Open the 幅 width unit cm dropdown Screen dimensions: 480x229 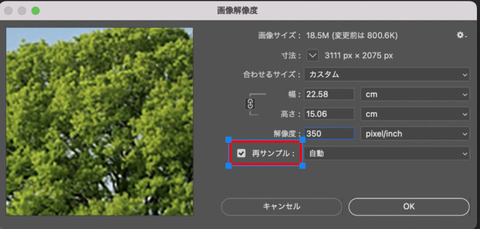tap(415, 94)
